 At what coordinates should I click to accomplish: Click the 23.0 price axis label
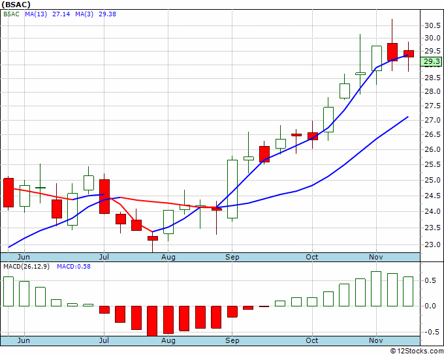coord(432,245)
